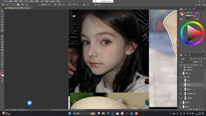Toggle lock transparent pixels in Layers

coord(184,65)
